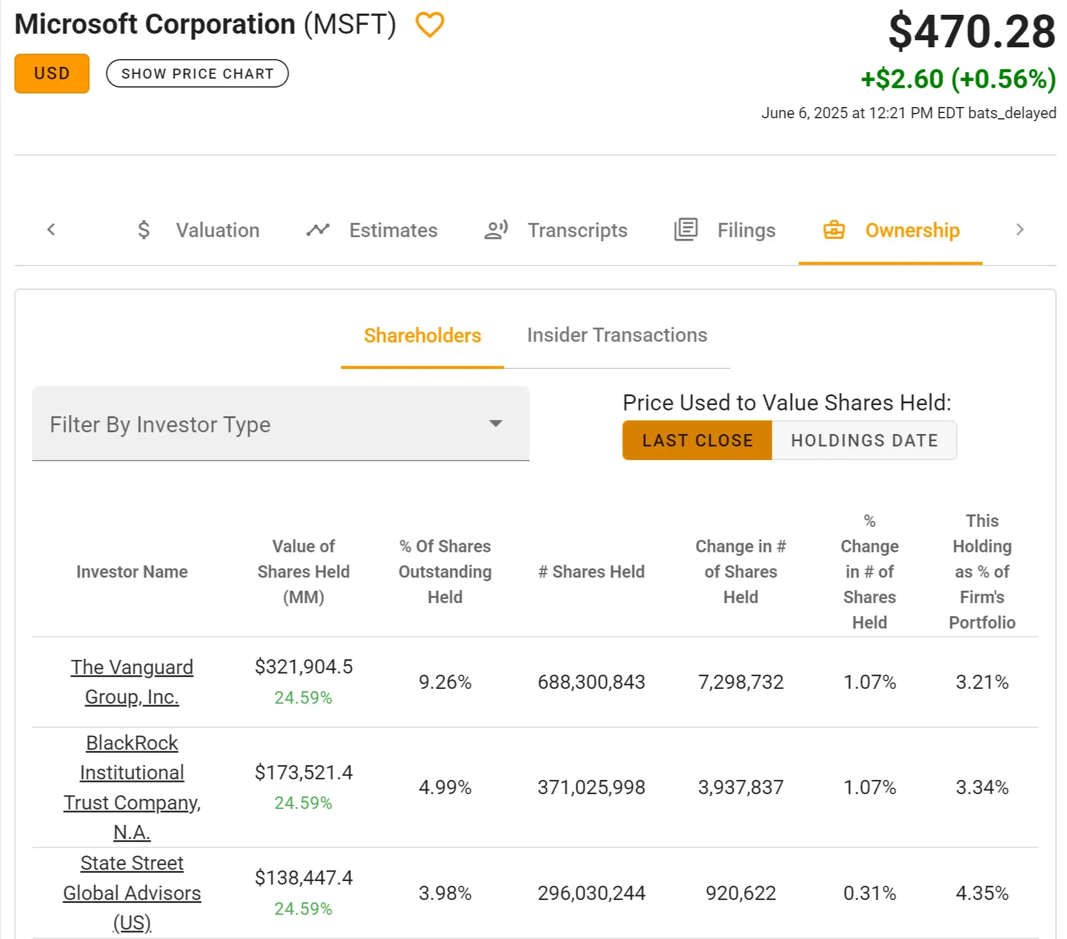Open the Valuation tab
The width and height of the screenshot is (1067, 939).
tap(198, 230)
